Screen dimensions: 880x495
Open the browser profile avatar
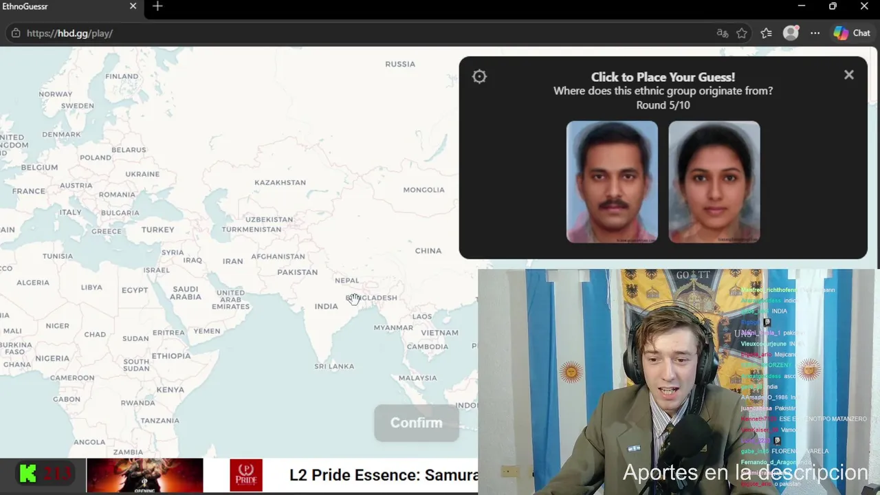pos(791,33)
